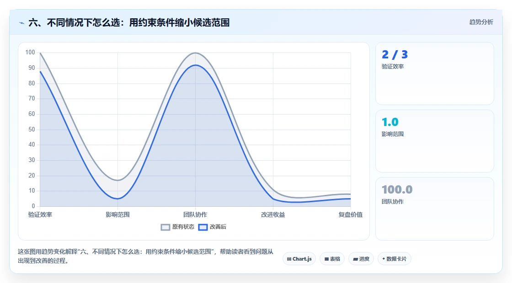The image size is (512, 283).
Task: Click the 数据卡片 tag button
Action: pyautogui.click(x=395, y=259)
